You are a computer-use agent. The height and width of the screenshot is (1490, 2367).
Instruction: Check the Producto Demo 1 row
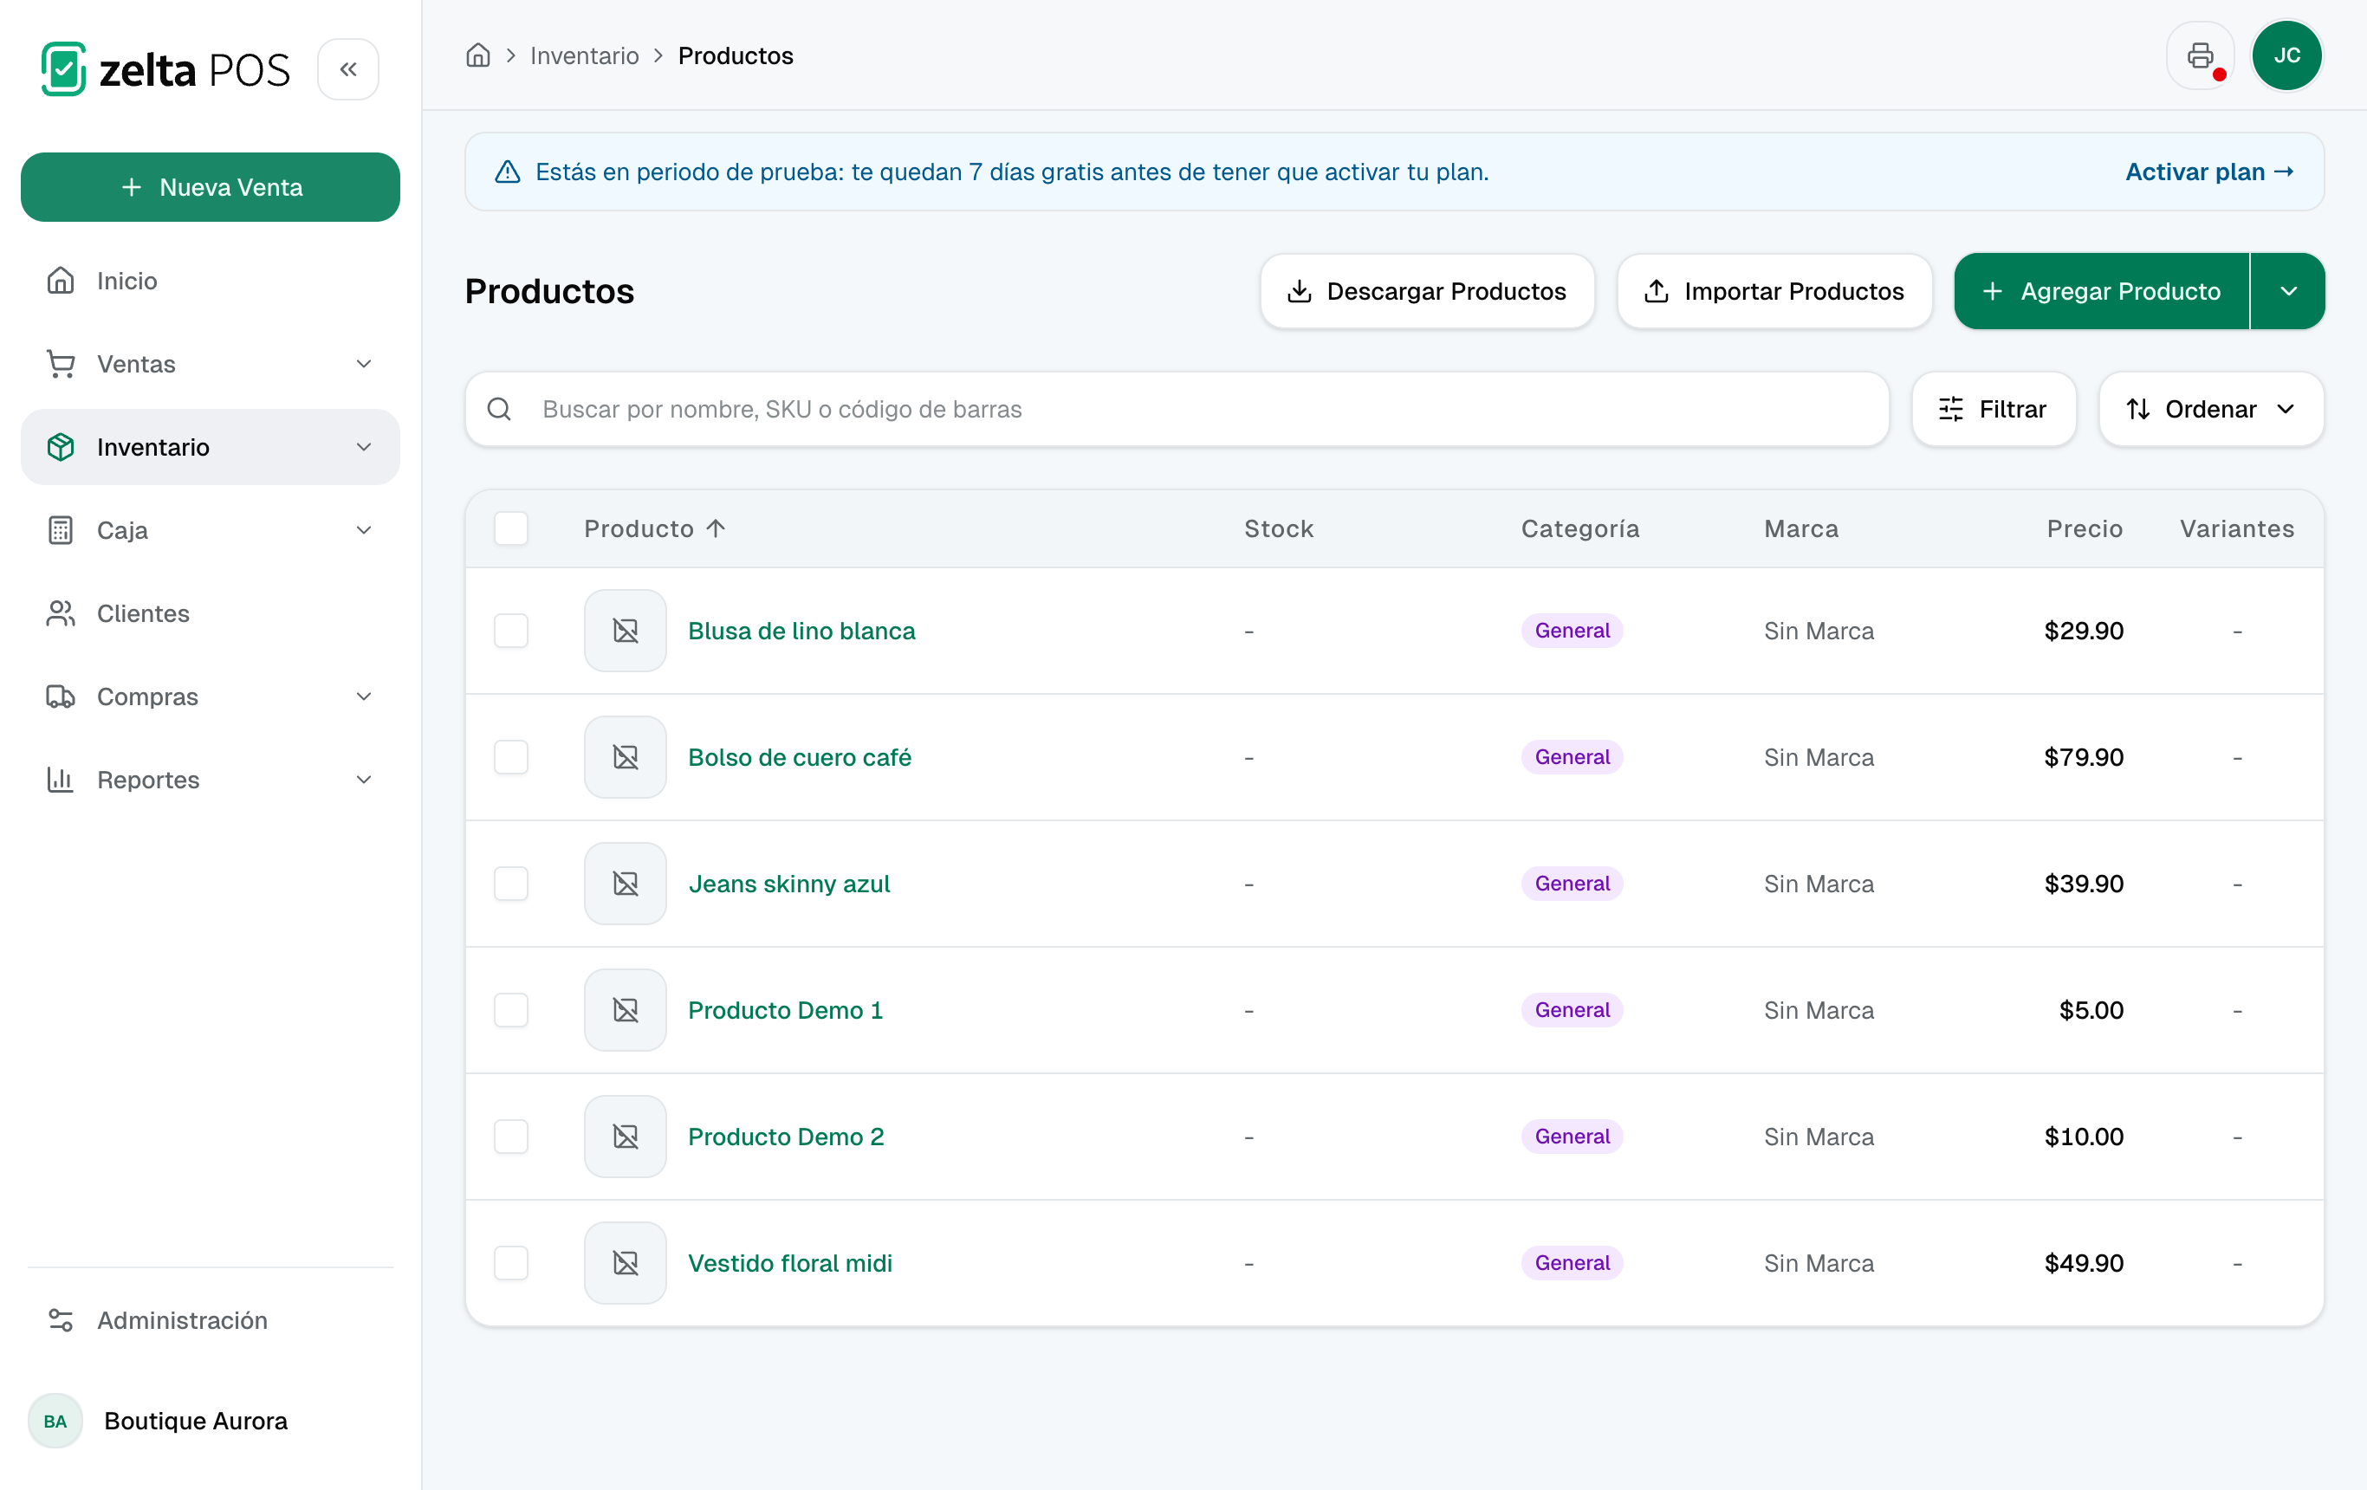(511, 1010)
